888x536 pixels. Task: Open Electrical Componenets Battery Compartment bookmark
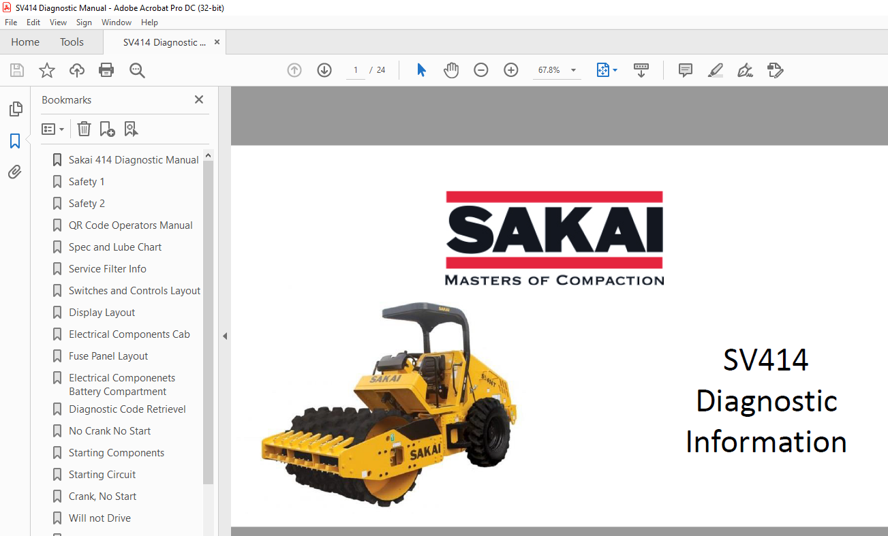coord(122,385)
